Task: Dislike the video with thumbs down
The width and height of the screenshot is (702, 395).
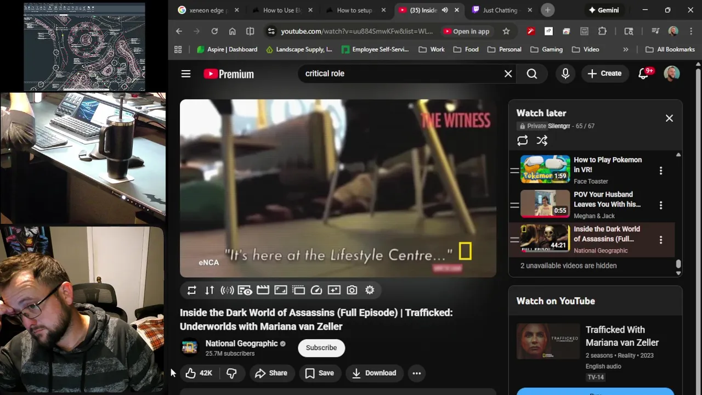Action: click(x=231, y=373)
